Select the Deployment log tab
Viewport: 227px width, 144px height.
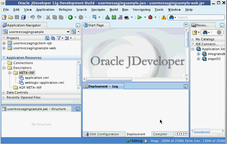click(x=136, y=134)
